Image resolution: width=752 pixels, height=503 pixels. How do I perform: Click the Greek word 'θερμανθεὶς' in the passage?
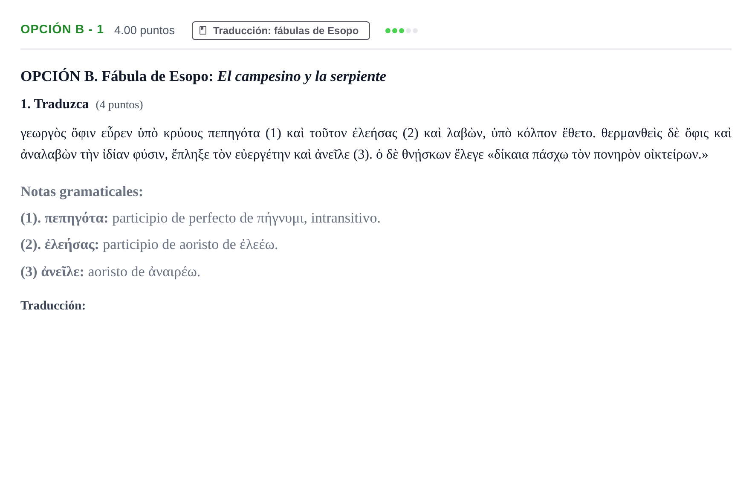(x=632, y=133)
